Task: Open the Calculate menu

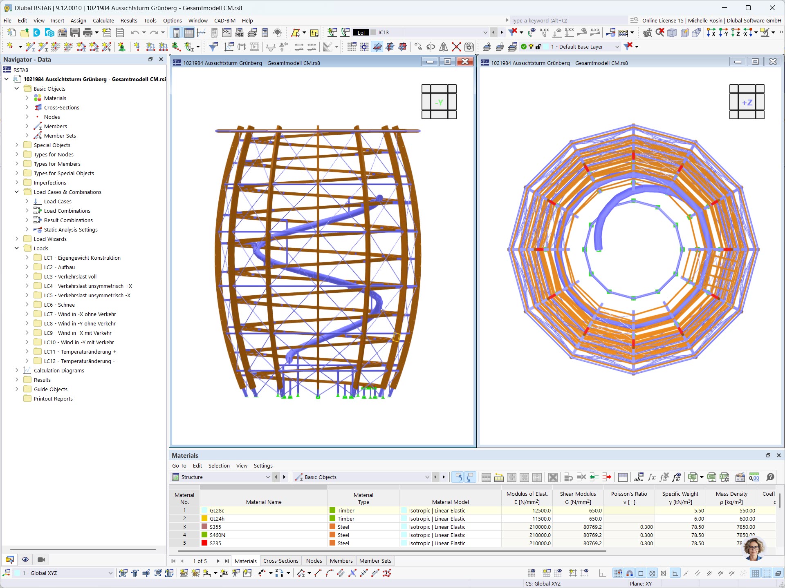Action: 103,20
